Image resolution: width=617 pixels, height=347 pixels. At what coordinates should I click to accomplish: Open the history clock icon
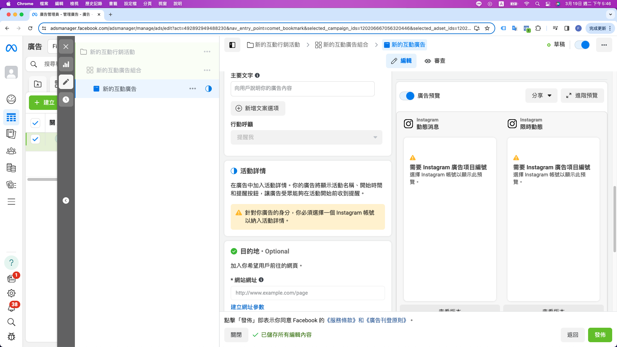coord(66,100)
